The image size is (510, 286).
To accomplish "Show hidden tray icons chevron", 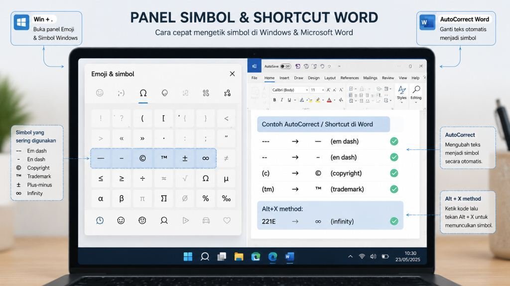I will 350,256.
